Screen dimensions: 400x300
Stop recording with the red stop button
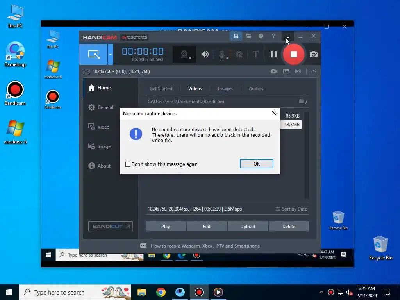click(294, 54)
